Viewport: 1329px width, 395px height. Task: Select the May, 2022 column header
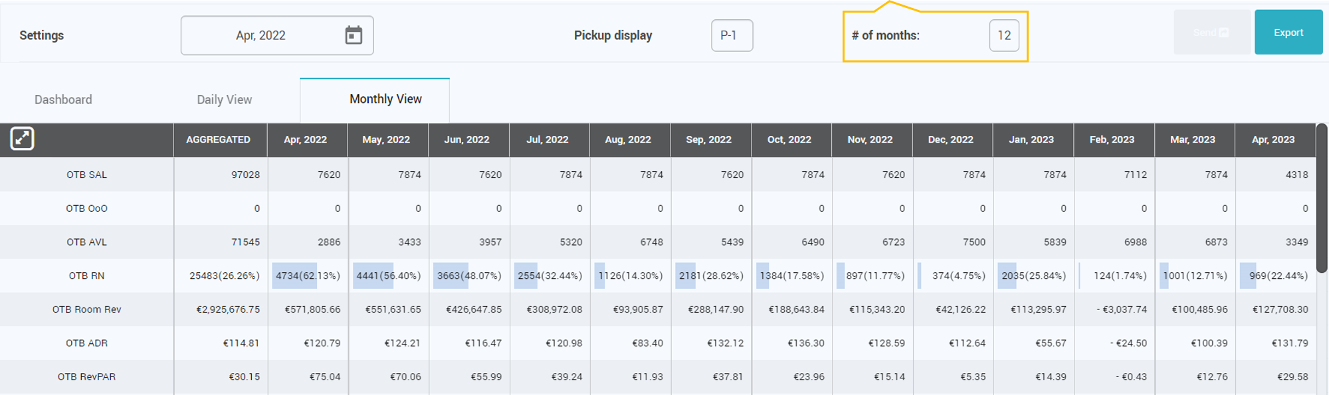(x=386, y=139)
